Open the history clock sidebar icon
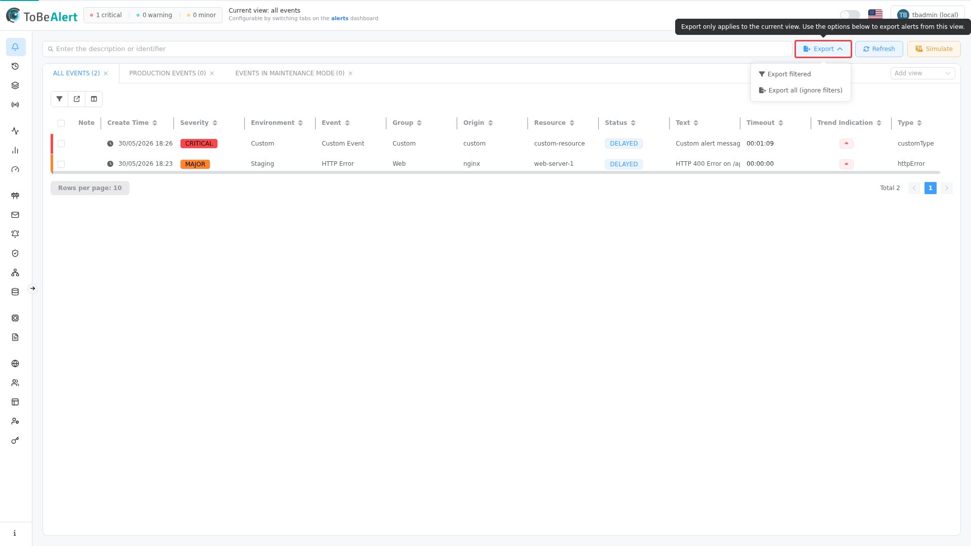 (15, 66)
